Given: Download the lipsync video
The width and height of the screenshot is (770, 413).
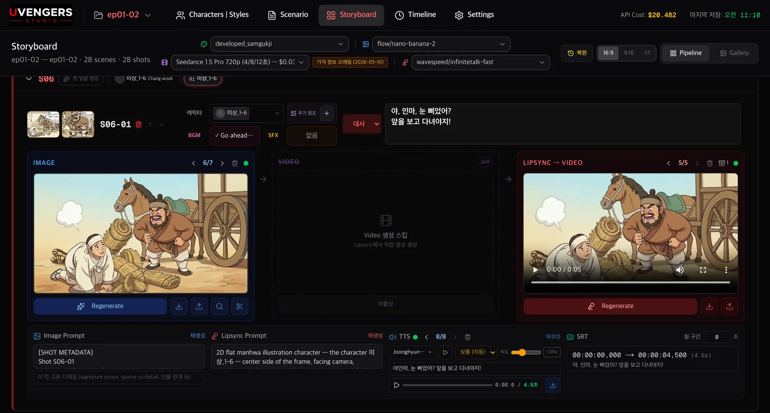Looking at the screenshot, I should [709, 306].
